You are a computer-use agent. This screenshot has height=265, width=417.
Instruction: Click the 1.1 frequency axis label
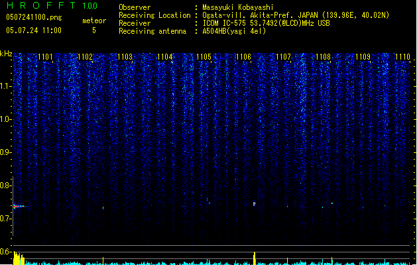5,86
